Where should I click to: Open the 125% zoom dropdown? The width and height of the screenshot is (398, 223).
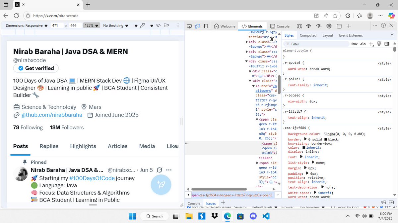(x=92, y=25)
